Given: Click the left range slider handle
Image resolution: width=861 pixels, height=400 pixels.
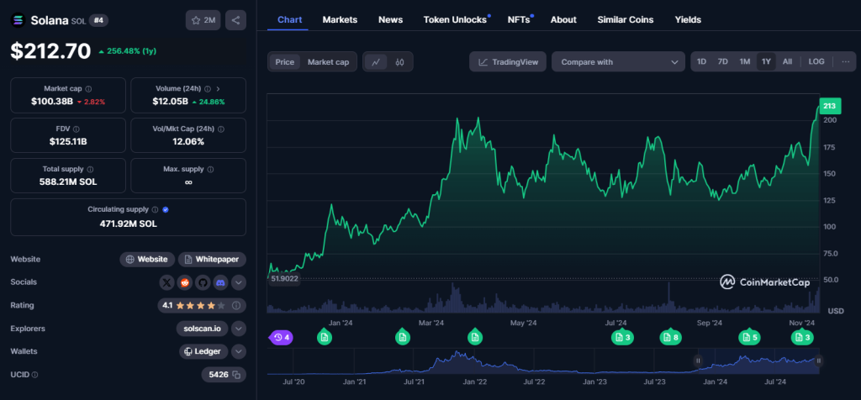Looking at the screenshot, I should click(x=698, y=361).
